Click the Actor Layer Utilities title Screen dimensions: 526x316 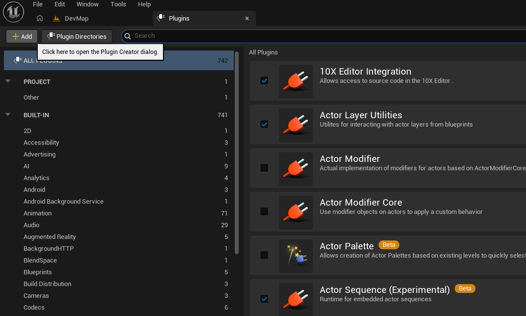point(360,115)
